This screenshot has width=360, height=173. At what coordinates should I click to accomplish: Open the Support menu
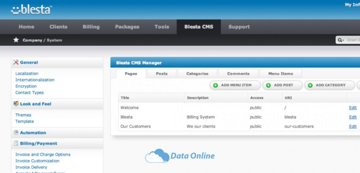[x=239, y=27]
